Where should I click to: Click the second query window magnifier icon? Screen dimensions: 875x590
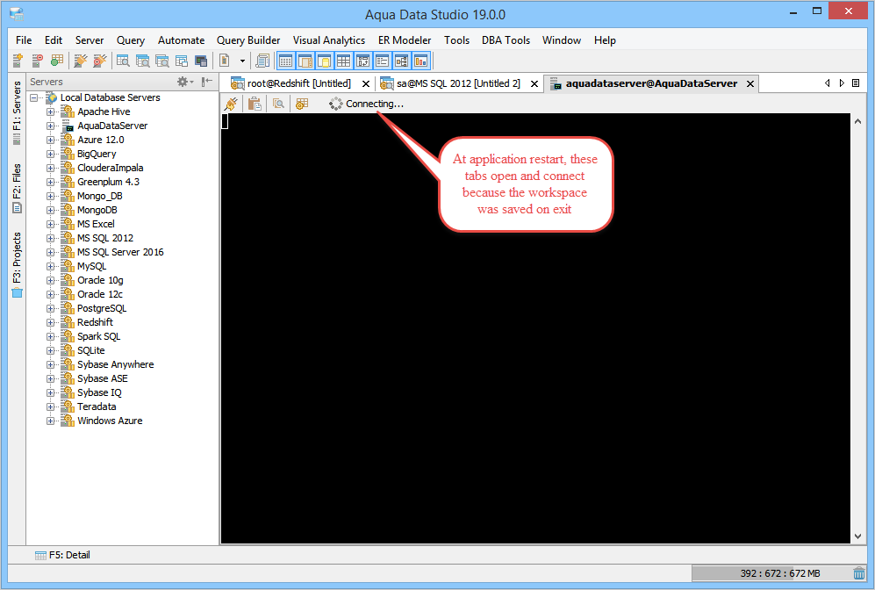[x=142, y=61]
